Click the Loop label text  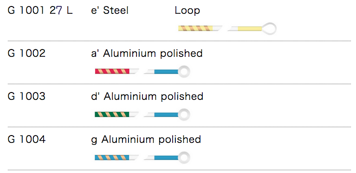coord(188,11)
